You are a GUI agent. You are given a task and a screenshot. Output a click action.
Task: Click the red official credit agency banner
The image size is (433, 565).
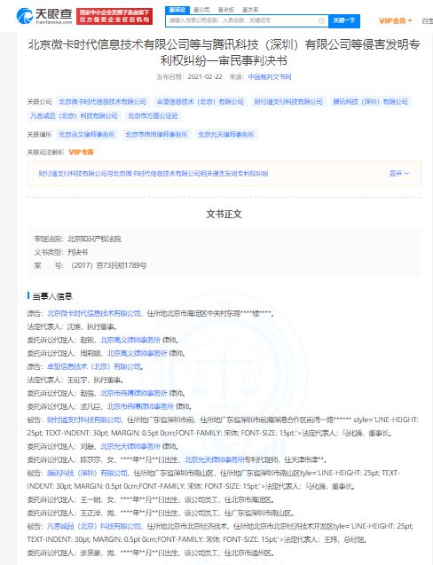pyautogui.click(x=114, y=16)
